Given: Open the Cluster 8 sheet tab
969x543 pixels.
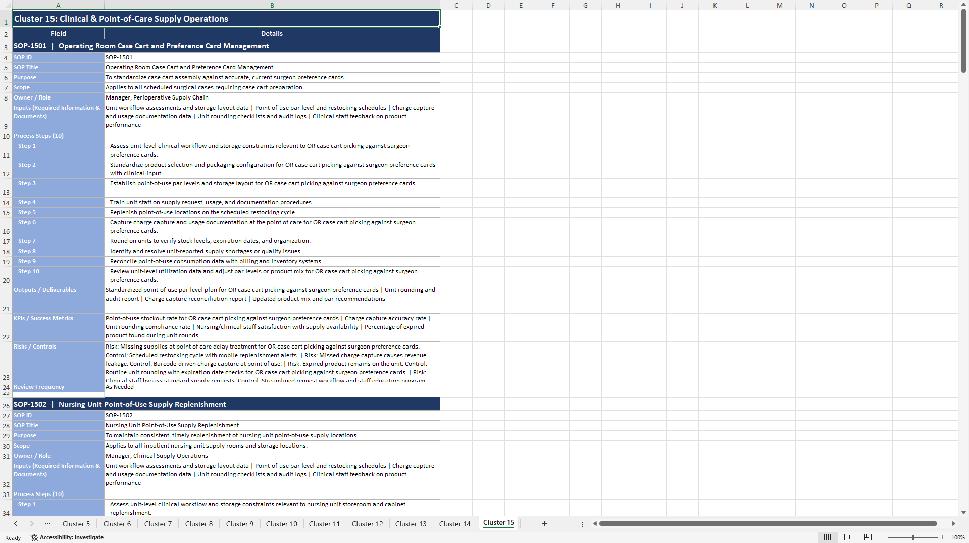Looking at the screenshot, I should tap(199, 524).
